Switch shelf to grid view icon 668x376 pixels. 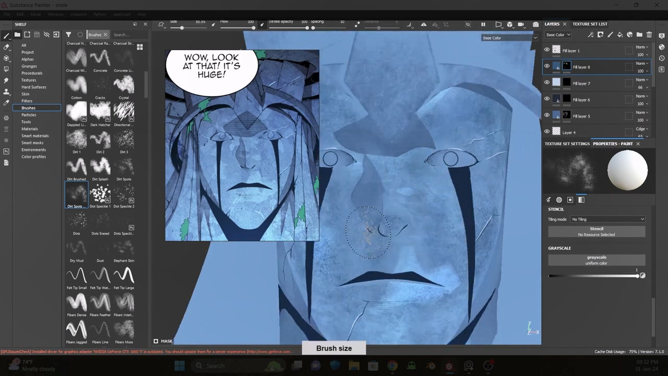[x=140, y=47]
